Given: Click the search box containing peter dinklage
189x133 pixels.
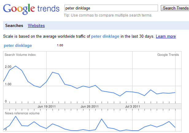Looking at the screenshot, I should coord(111,8).
